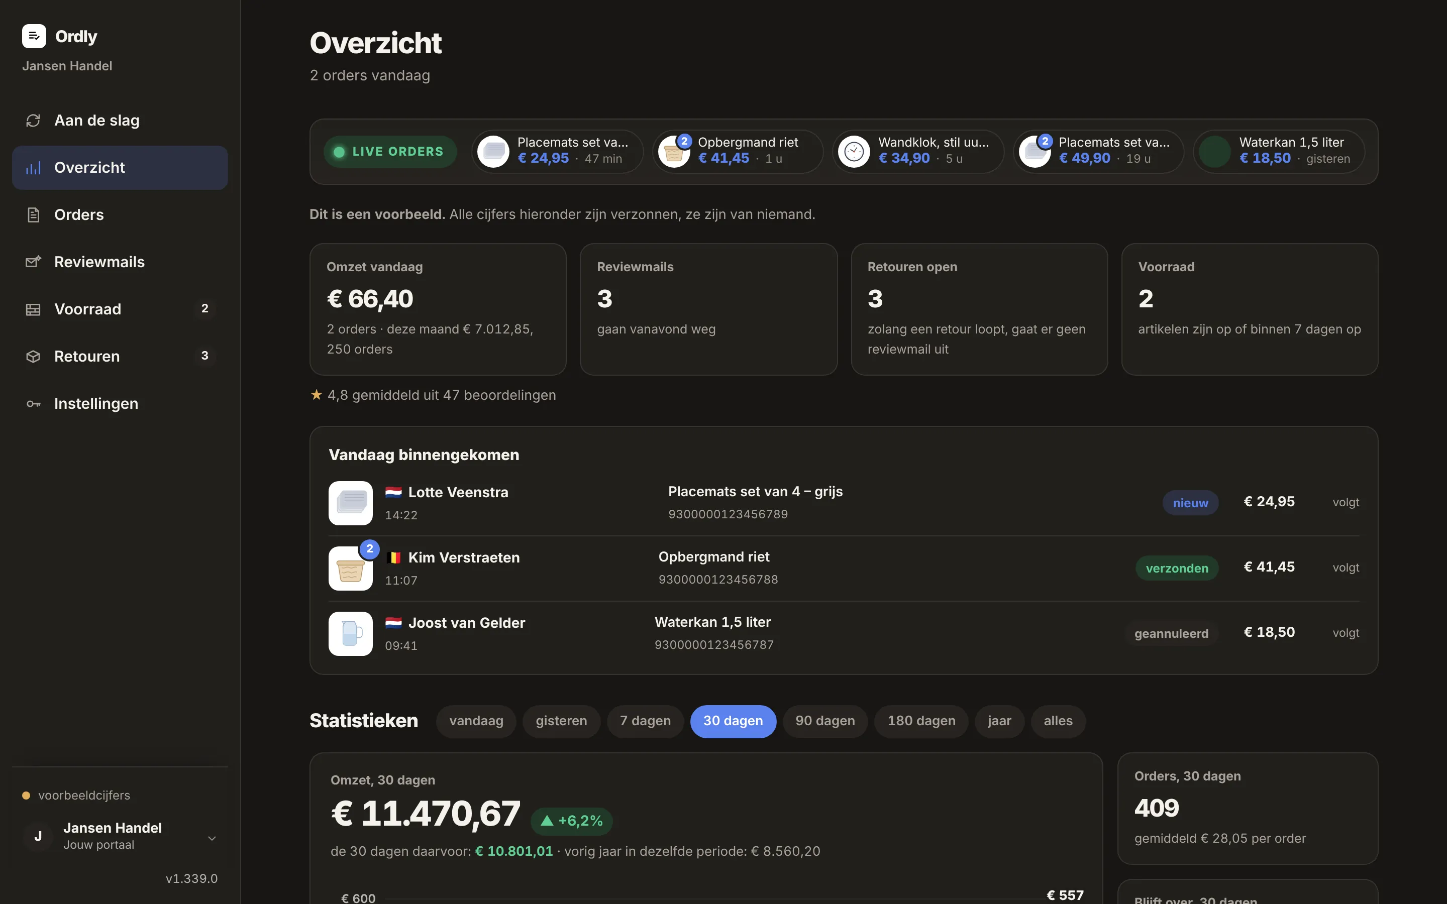
Task: Click the Orders, 30 dagen card showing 409
Action: (x=1248, y=809)
